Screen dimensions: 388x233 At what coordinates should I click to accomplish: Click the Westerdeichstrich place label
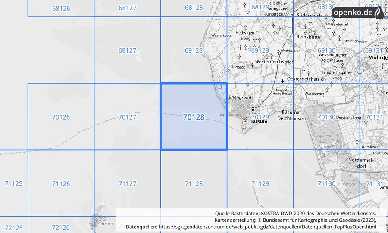pos(275,62)
